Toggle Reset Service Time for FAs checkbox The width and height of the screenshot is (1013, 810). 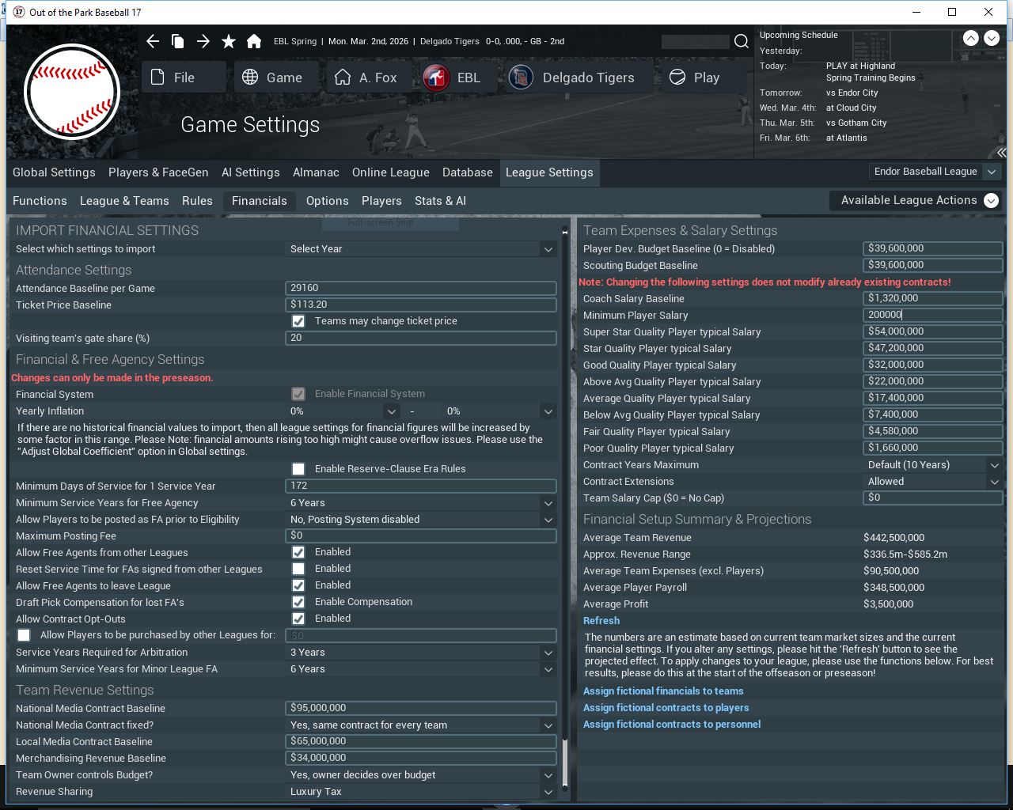pos(298,569)
